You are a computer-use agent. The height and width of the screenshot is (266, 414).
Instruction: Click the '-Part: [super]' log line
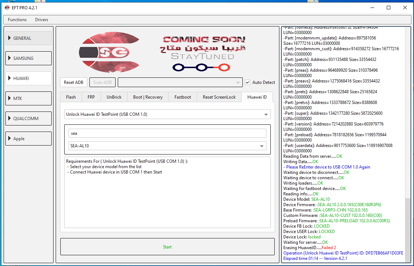click(333, 116)
